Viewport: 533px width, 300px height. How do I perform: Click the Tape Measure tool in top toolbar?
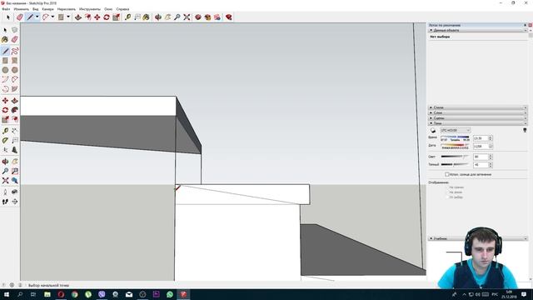click(x=127, y=17)
